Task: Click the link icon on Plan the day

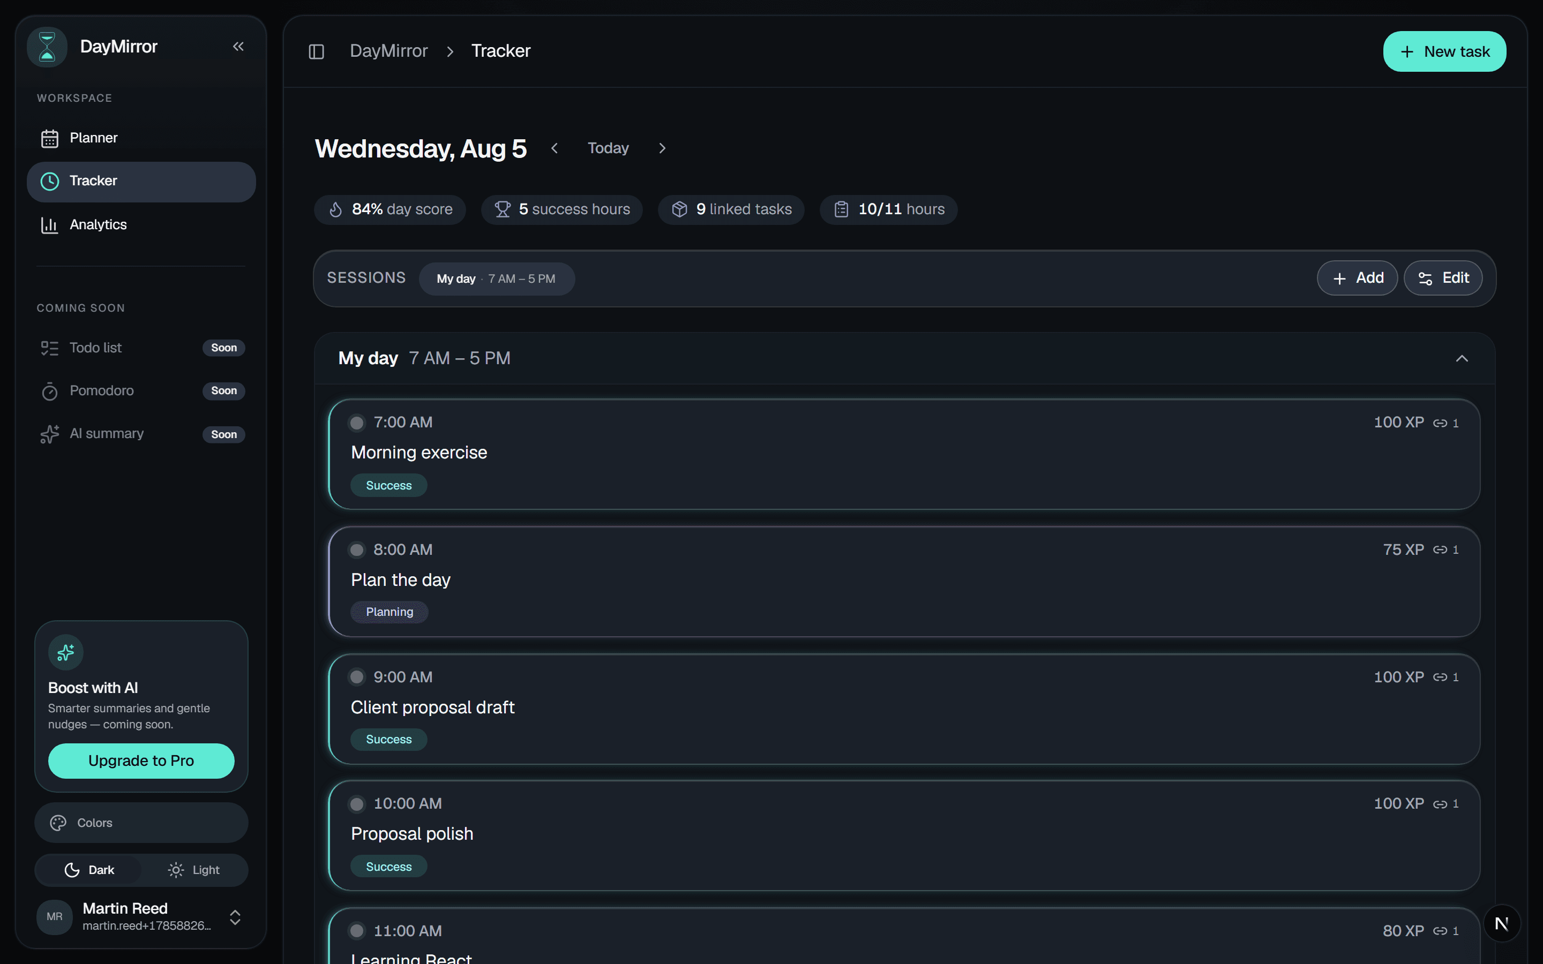Action: pyautogui.click(x=1440, y=549)
